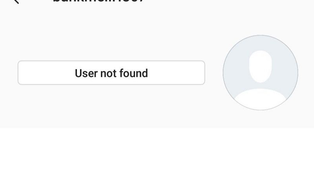The image size is (314, 180).
Task: Click the right edge of "User not found" box
Action: [204, 73]
